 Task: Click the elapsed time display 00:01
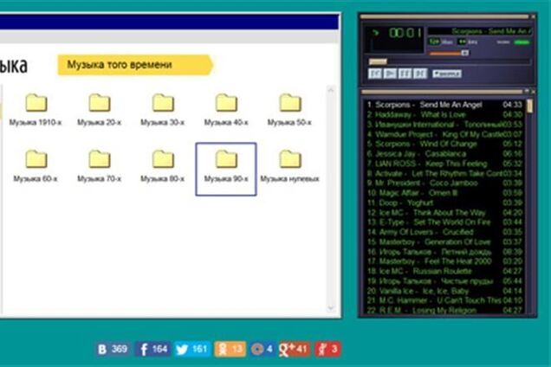point(405,33)
